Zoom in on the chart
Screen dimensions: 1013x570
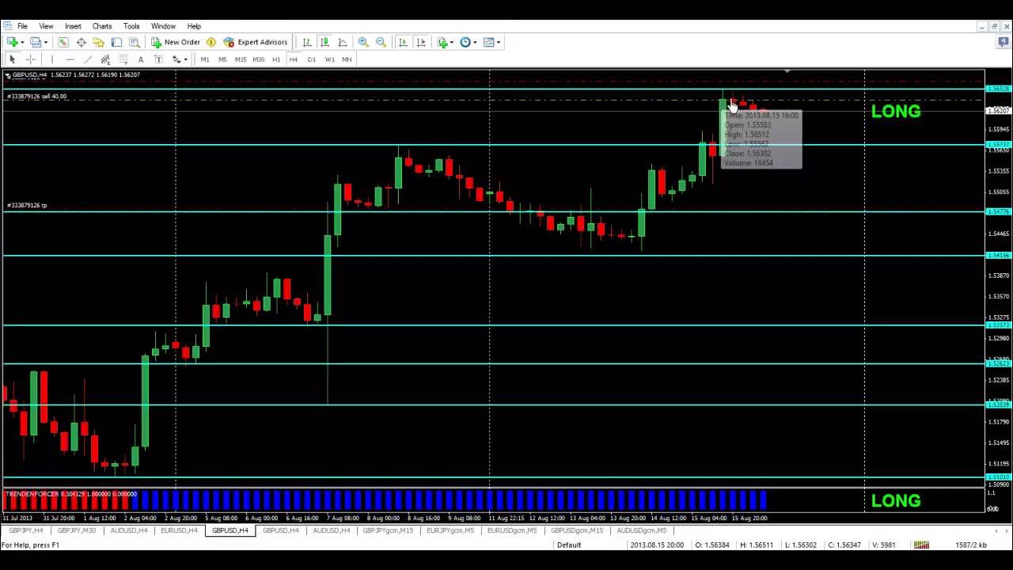coord(363,42)
